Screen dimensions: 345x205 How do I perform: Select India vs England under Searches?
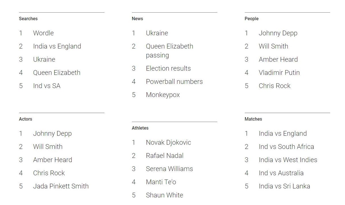click(x=57, y=46)
